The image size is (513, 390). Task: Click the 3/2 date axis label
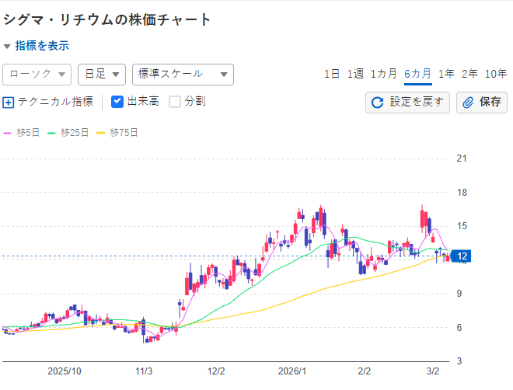tap(433, 371)
